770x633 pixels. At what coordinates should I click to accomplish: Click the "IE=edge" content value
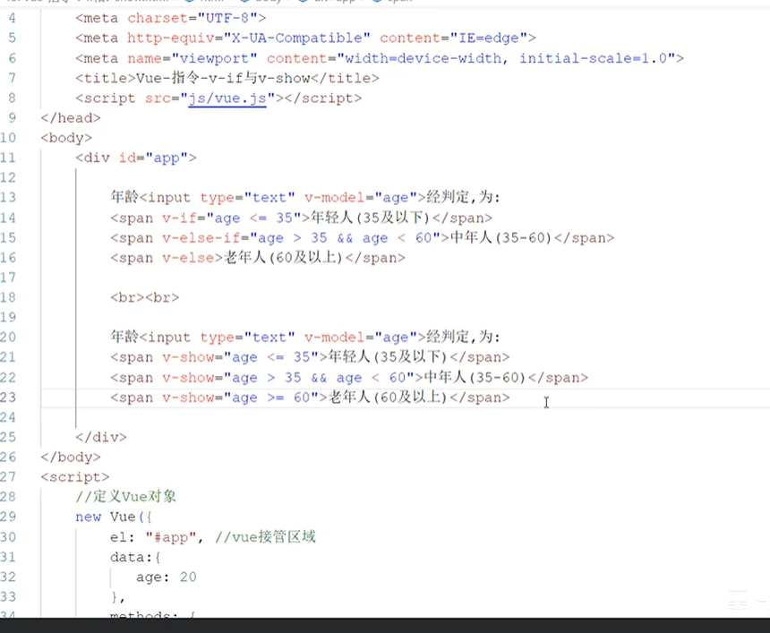489,38
